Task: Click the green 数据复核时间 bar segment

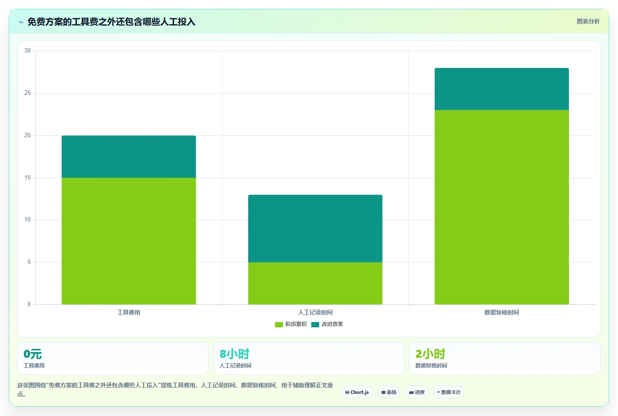Action: 501,207
